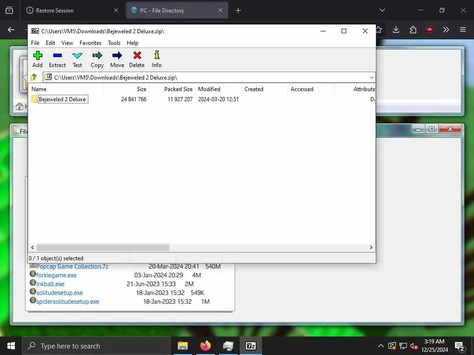Image resolution: width=474 pixels, height=355 pixels.
Task: Sort by the Created column
Action: pos(265,89)
